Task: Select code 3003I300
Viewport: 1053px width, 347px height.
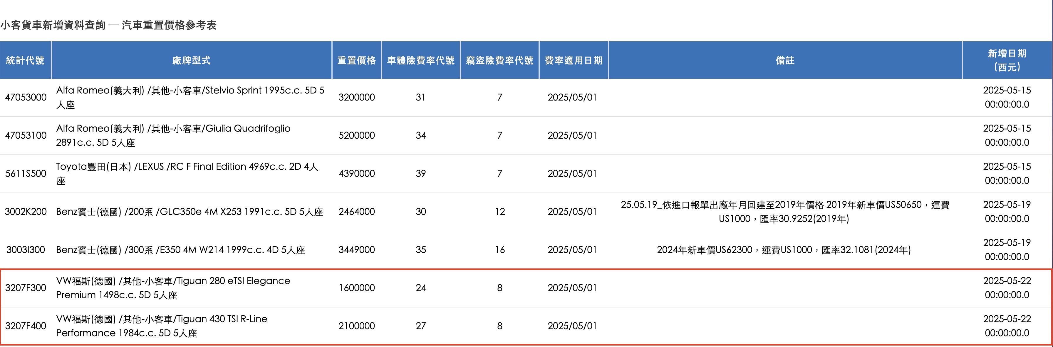Action: pyautogui.click(x=26, y=249)
